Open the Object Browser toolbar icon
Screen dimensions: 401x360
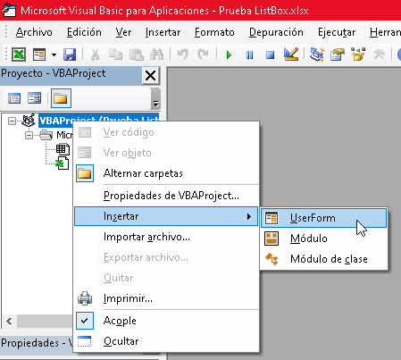point(358,54)
